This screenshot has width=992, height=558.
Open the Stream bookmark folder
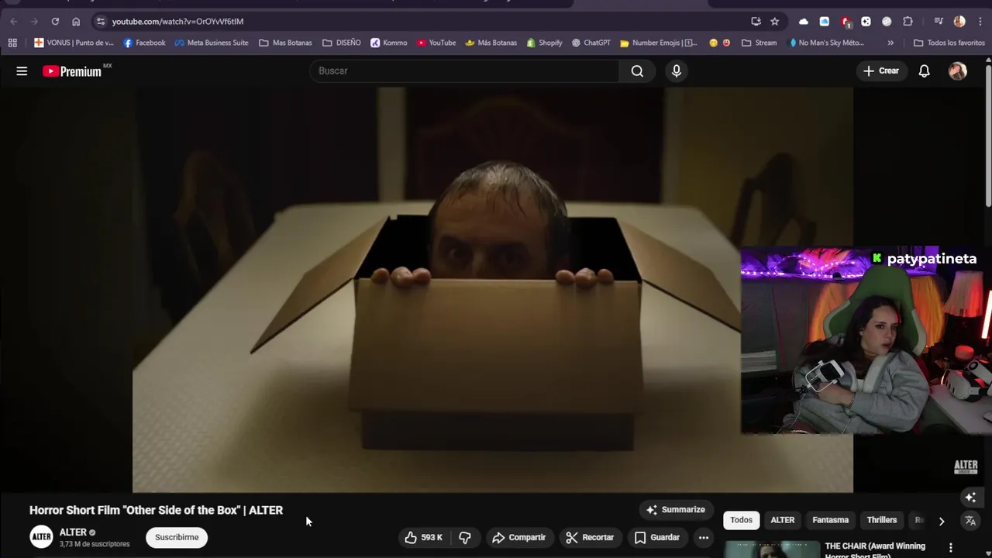759,43
